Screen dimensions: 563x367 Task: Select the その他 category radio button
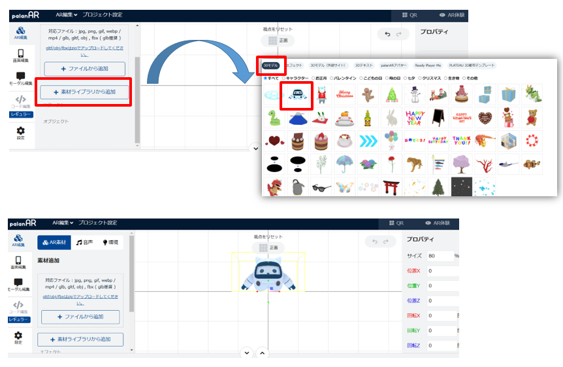464,78
